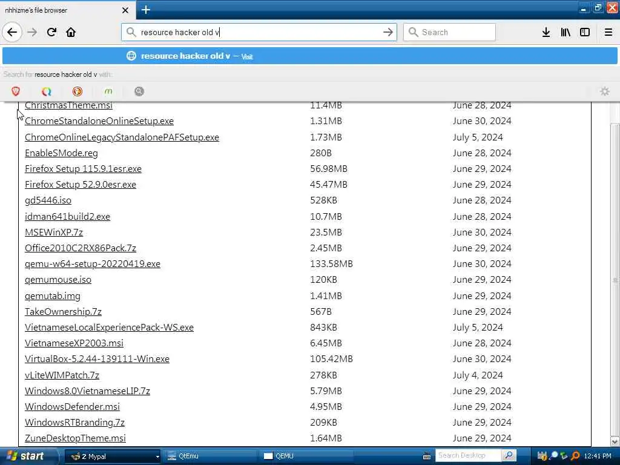The width and height of the screenshot is (620, 465).
Task: Click the Desktop Search magnifier button
Action: (509, 455)
